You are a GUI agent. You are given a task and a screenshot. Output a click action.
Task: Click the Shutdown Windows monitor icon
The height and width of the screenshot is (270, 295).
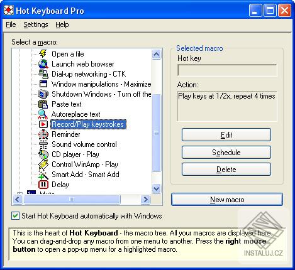(43, 94)
